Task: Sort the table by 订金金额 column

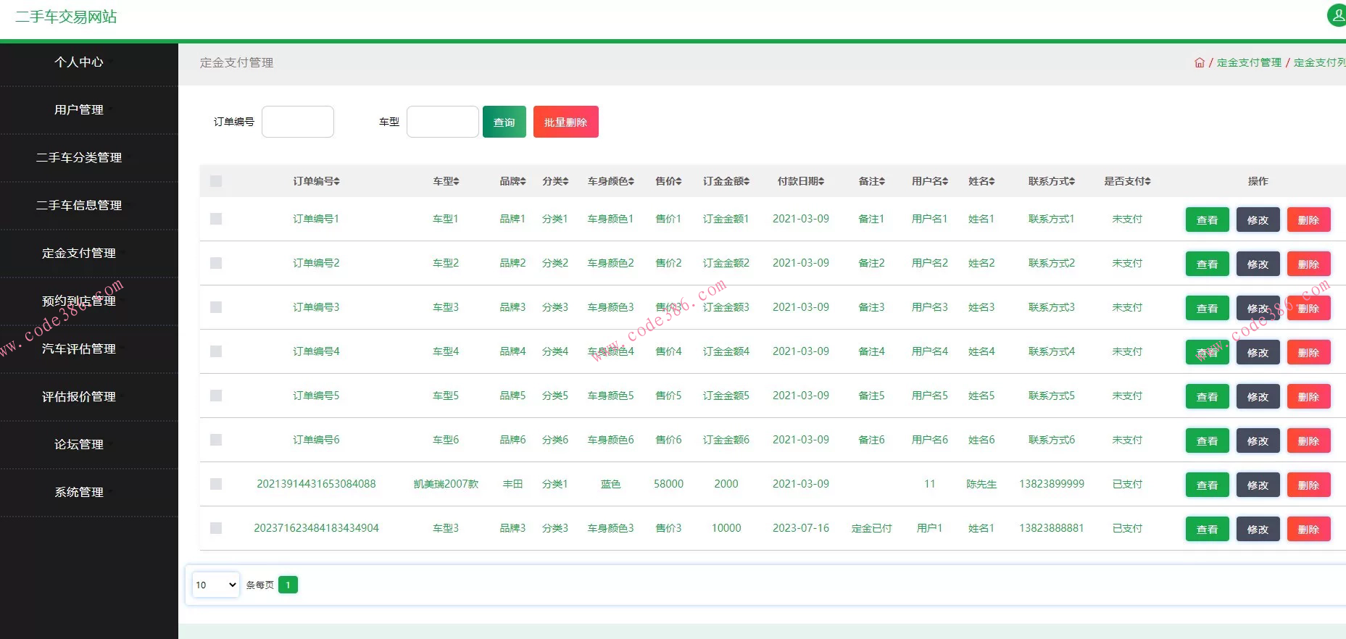Action: [726, 181]
